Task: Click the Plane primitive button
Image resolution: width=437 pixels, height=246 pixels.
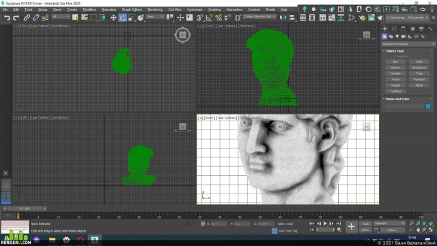Action: pyautogui.click(x=419, y=85)
